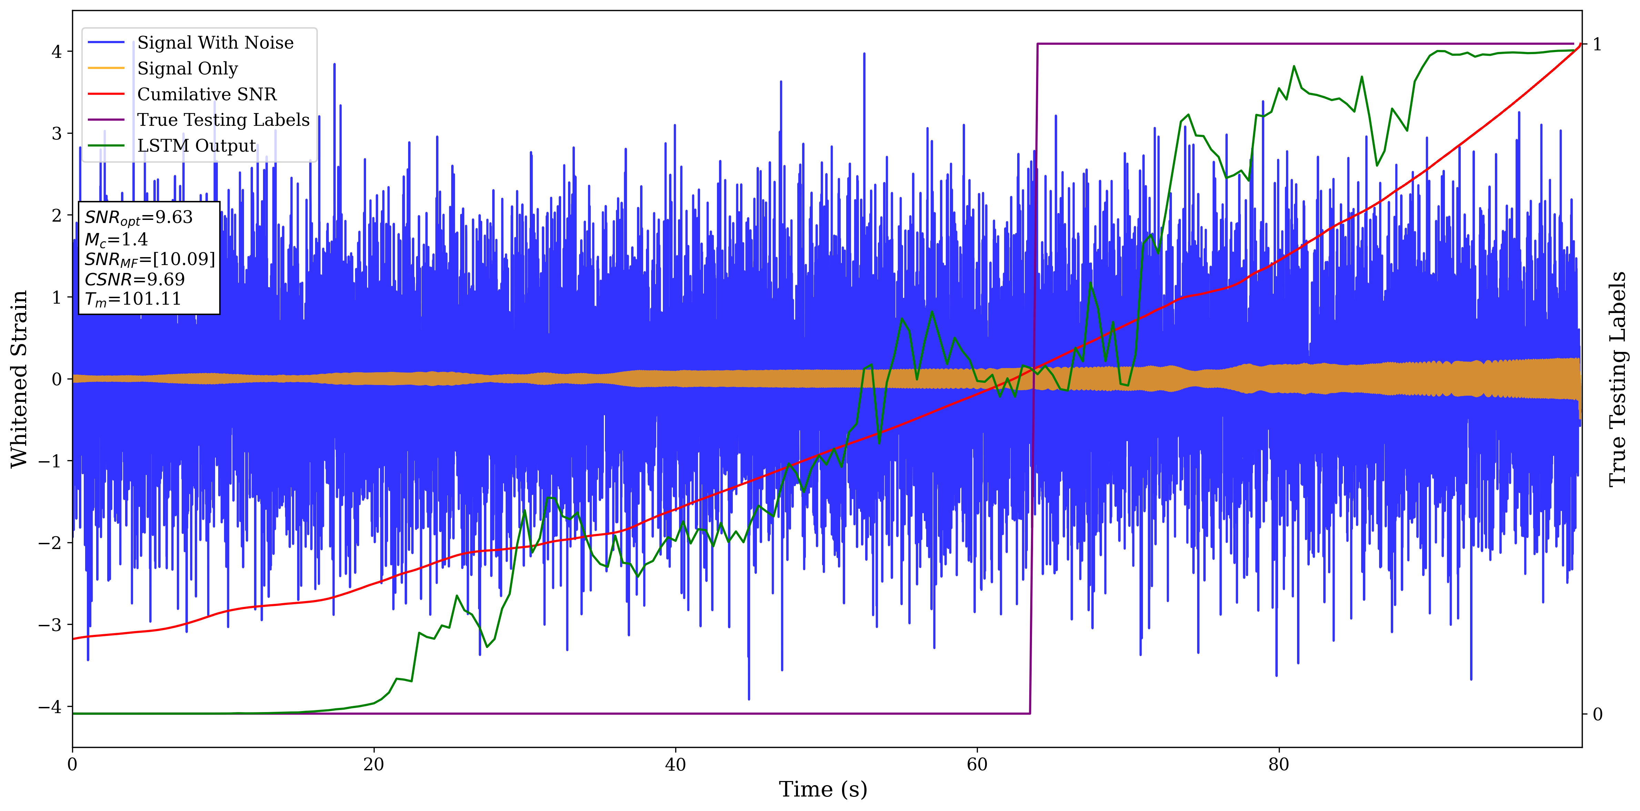Click the CSNR=9.69 annotation text
Image resolution: width=1640 pixels, height=811 pixels.
click(135, 280)
